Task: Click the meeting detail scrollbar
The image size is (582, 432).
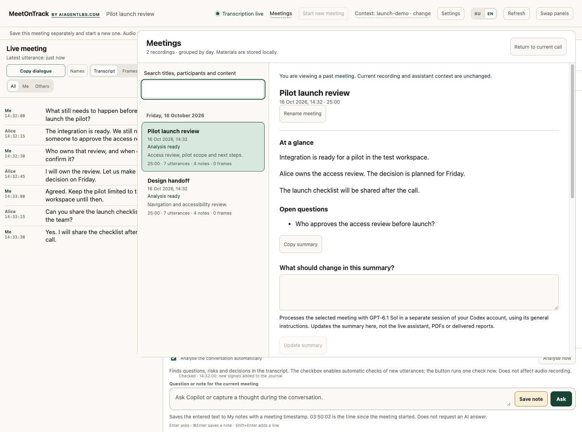Action: (572, 131)
